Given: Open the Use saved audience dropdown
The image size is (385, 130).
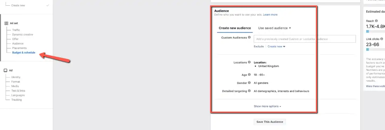Looking at the screenshot, I should click(274, 28).
